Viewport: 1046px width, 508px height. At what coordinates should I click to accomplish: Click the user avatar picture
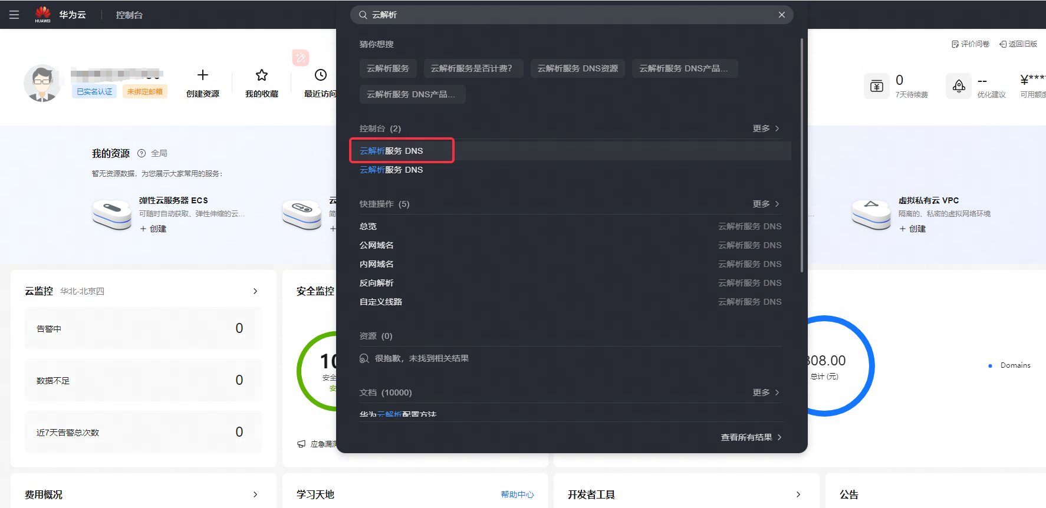tap(42, 83)
